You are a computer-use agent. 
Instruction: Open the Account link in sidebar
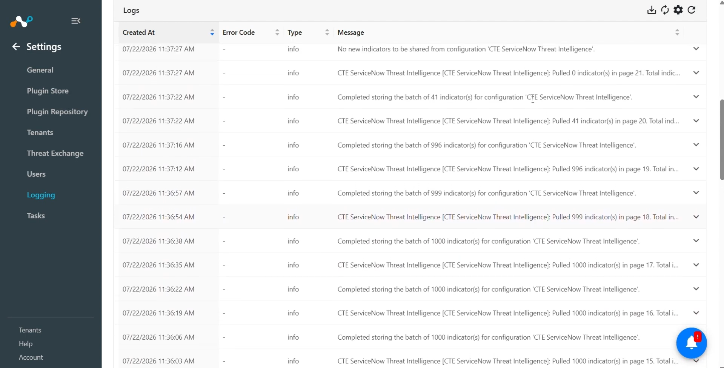click(x=31, y=357)
